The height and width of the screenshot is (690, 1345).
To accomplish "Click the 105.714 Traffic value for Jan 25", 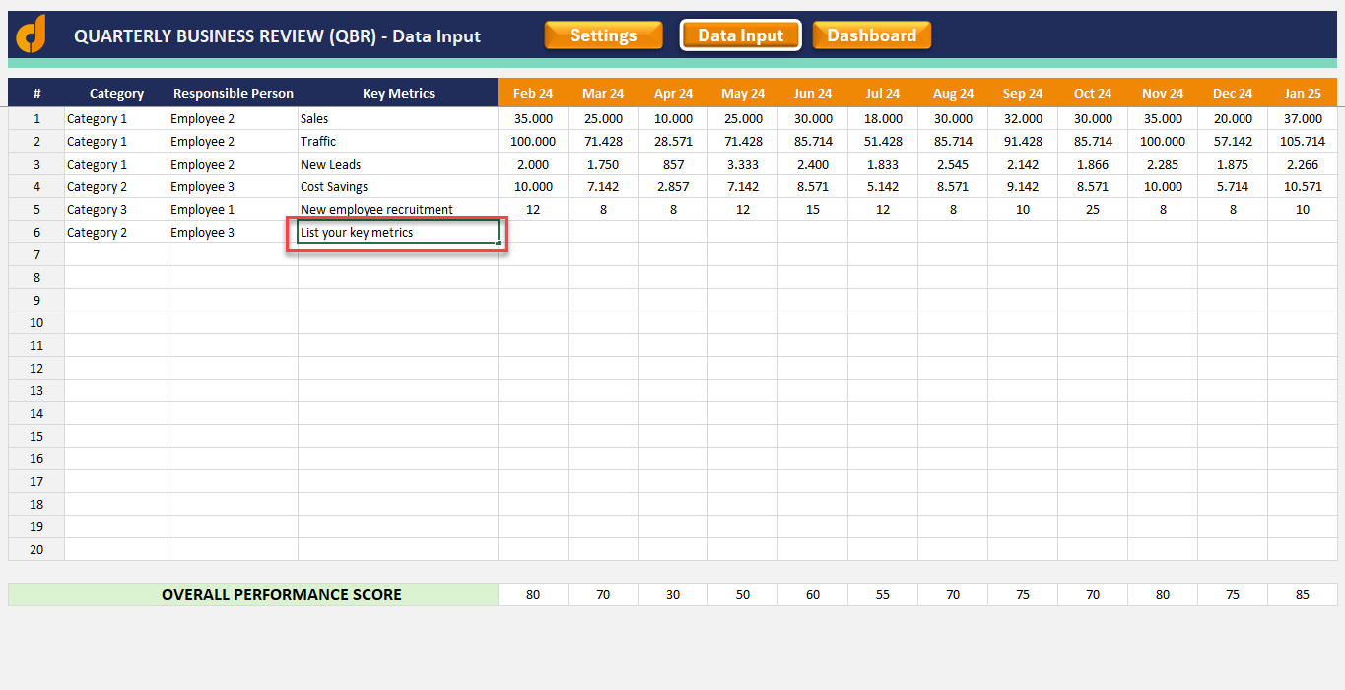I will pos(1303,141).
